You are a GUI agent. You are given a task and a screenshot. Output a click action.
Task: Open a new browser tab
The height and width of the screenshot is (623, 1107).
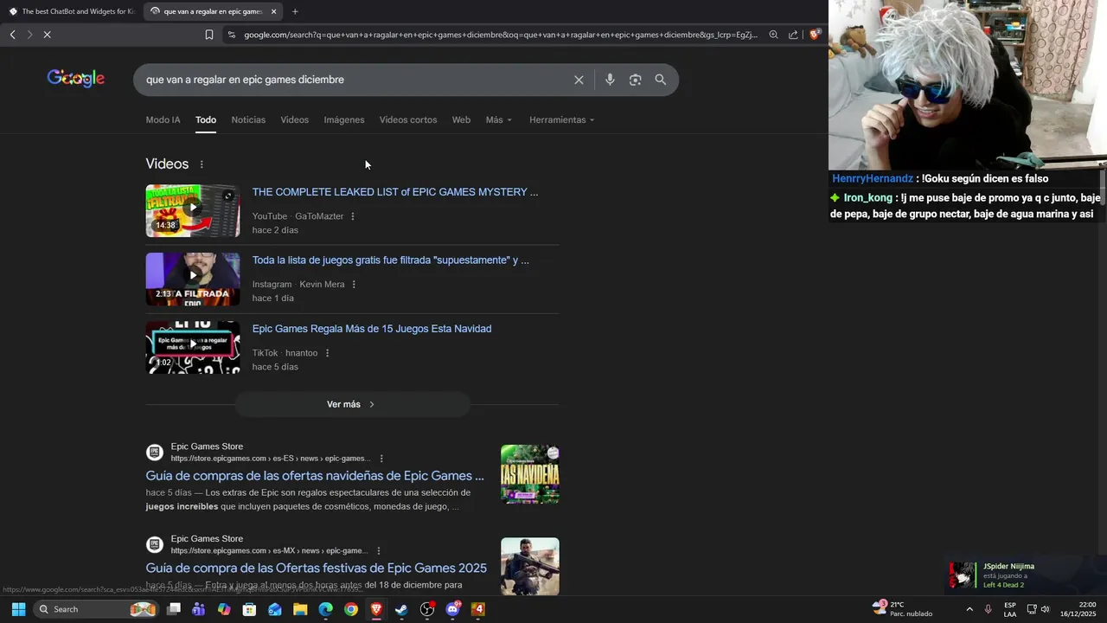(x=295, y=11)
